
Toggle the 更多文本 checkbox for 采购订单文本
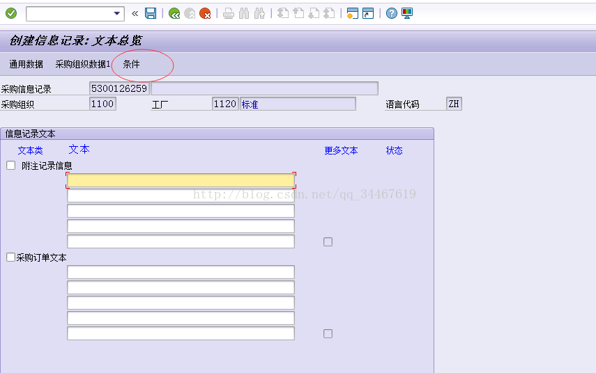tap(328, 333)
